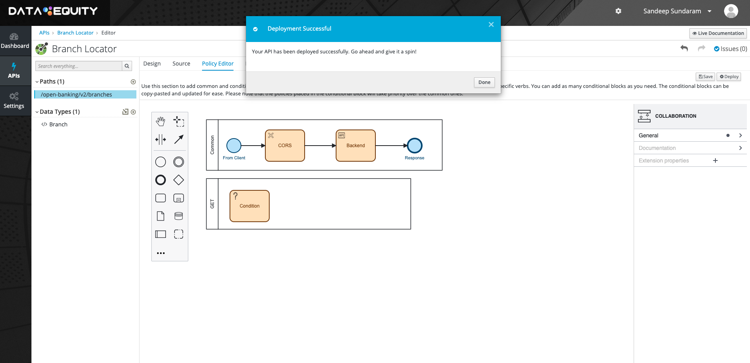Go to Branch Locator breadcrumb link
Screen dimensions: 750x363
tap(75, 33)
